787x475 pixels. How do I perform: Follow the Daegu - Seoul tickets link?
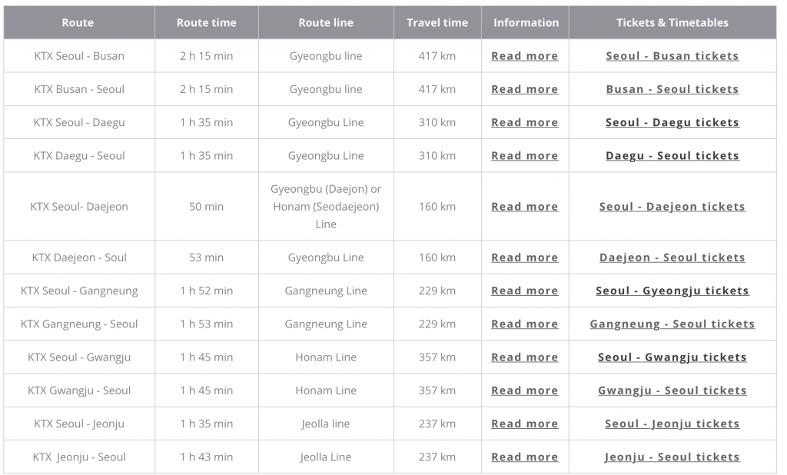coord(672,155)
